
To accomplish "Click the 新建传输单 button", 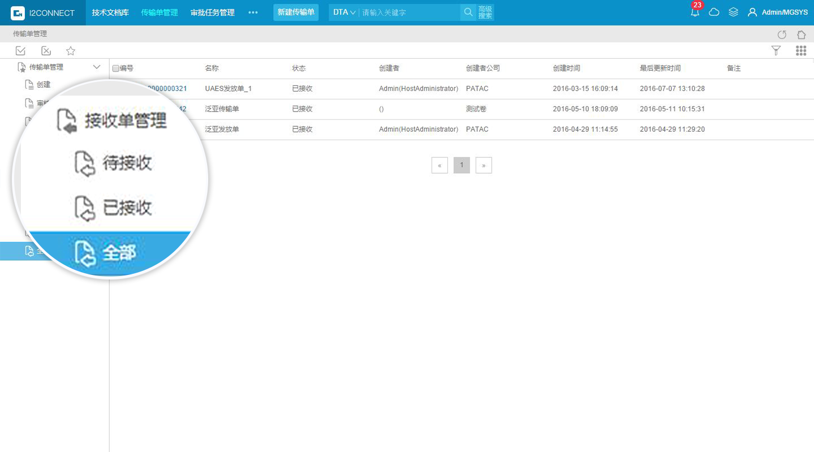I will pyautogui.click(x=296, y=12).
